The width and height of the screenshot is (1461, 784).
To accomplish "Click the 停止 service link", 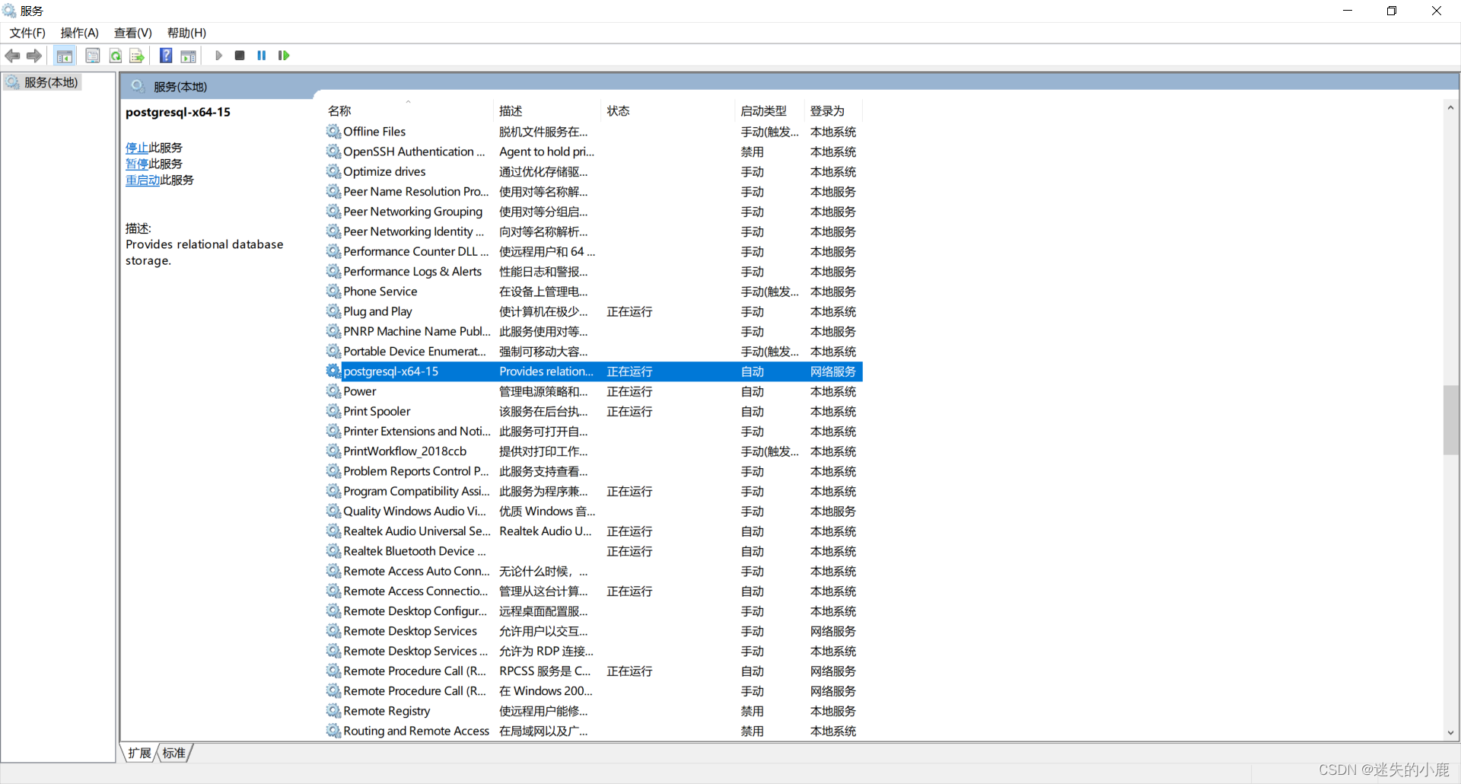I will tap(137, 148).
